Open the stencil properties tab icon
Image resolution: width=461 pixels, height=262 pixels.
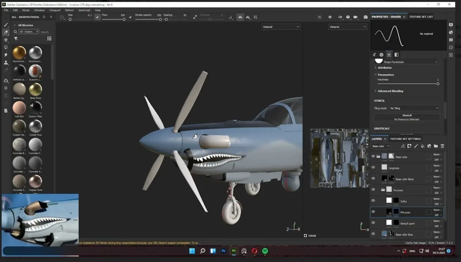pos(389,54)
